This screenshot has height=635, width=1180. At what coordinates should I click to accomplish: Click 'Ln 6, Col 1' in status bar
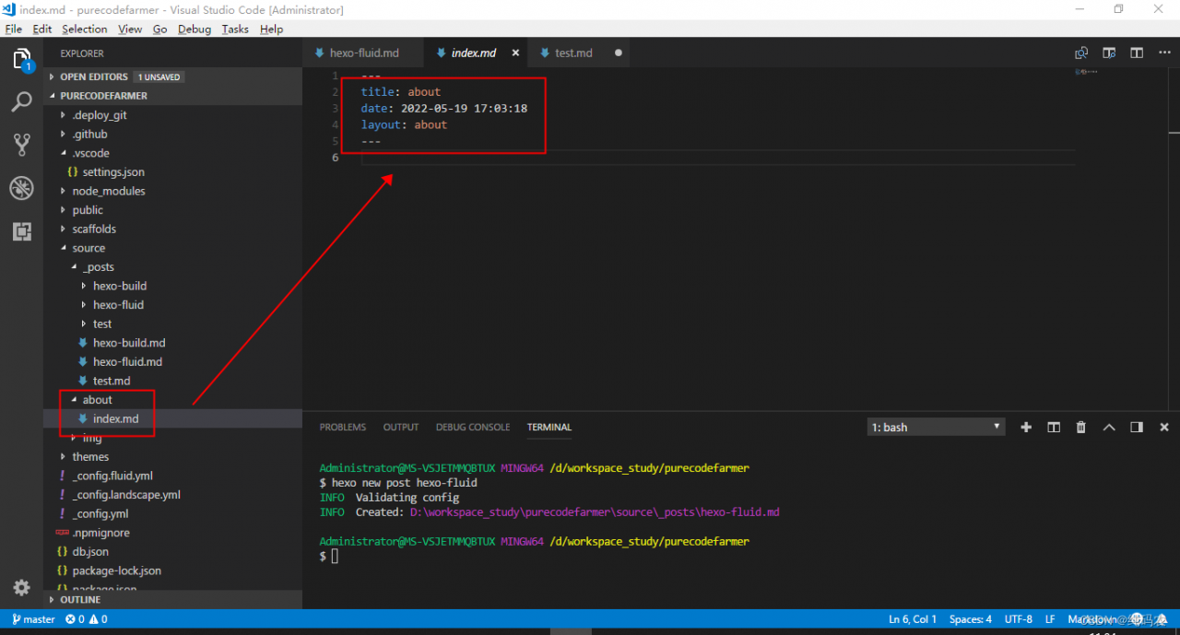click(x=913, y=619)
